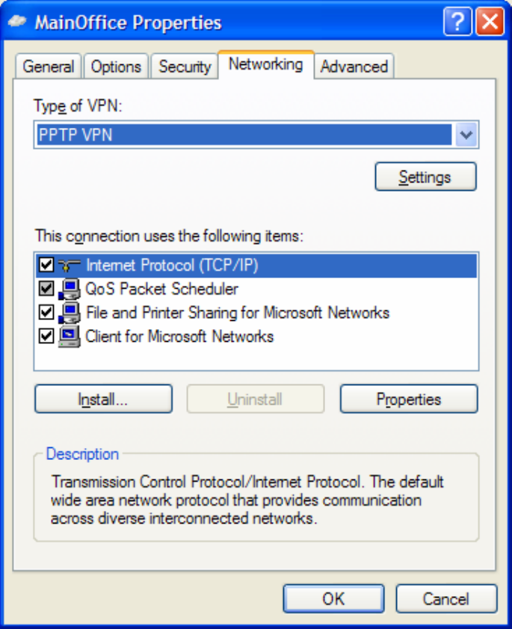Confirm the dialog with OK

pyautogui.click(x=333, y=598)
